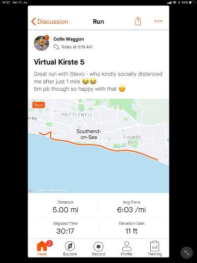The image size is (197, 263).
Task: Open Colin Waggon's athlete name link
Action: click(68, 39)
